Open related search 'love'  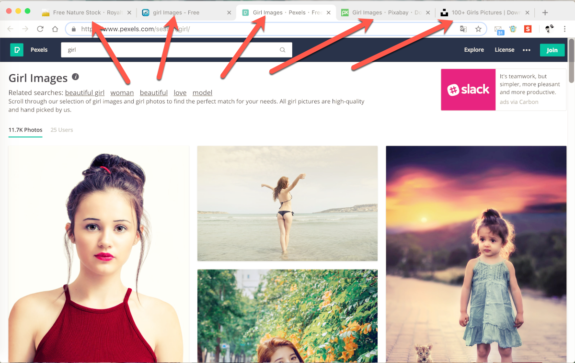180,92
